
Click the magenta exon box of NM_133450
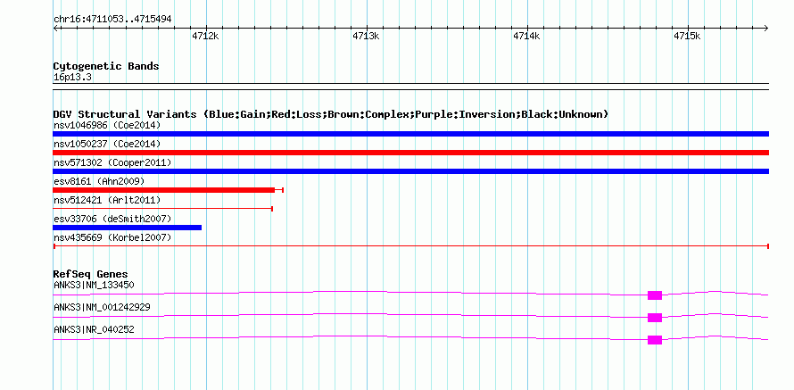[655, 295]
